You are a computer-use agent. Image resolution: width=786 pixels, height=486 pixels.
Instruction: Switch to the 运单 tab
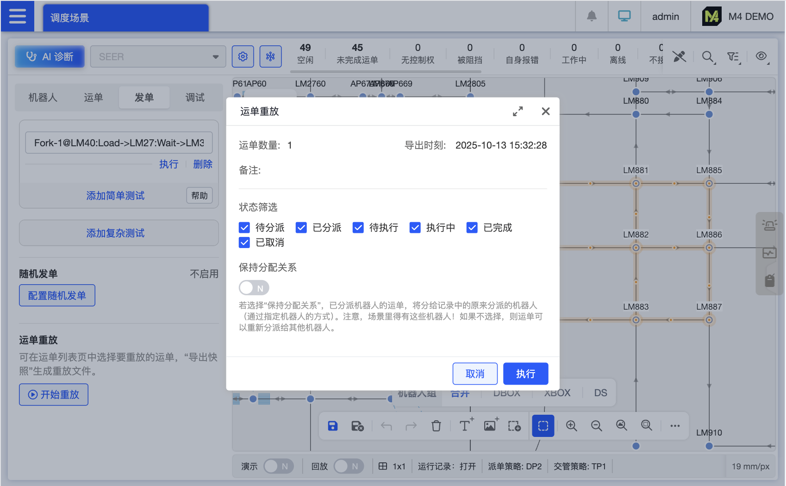94,98
